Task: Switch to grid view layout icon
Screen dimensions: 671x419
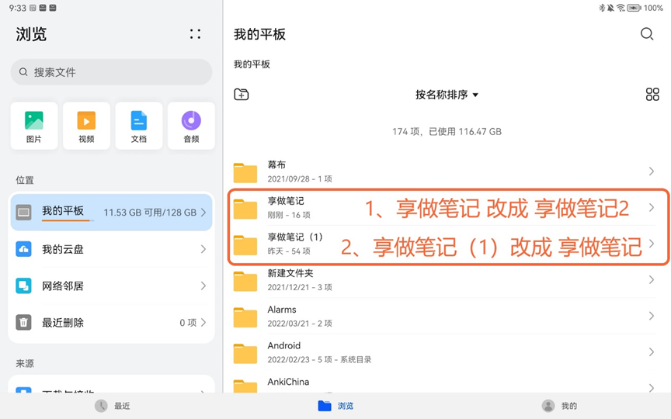Action: (652, 95)
